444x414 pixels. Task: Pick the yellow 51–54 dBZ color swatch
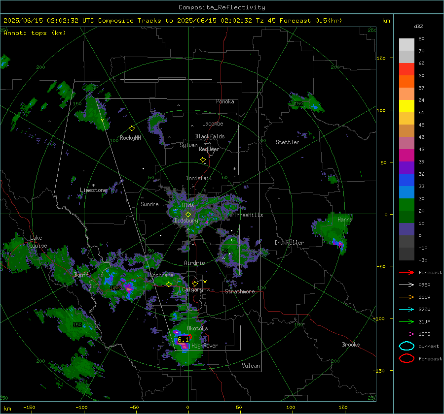(x=407, y=106)
